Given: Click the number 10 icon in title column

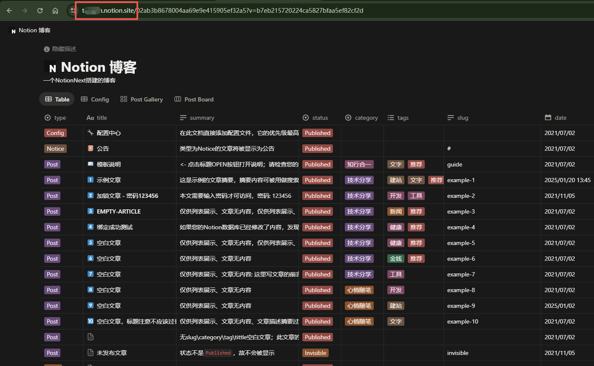Looking at the screenshot, I should click(90, 321).
